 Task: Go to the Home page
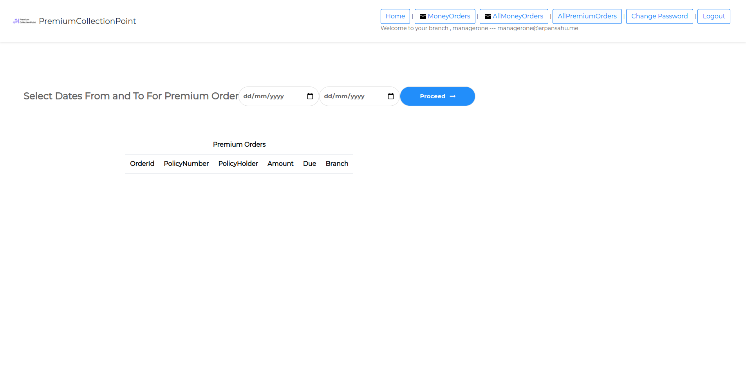[x=395, y=16]
